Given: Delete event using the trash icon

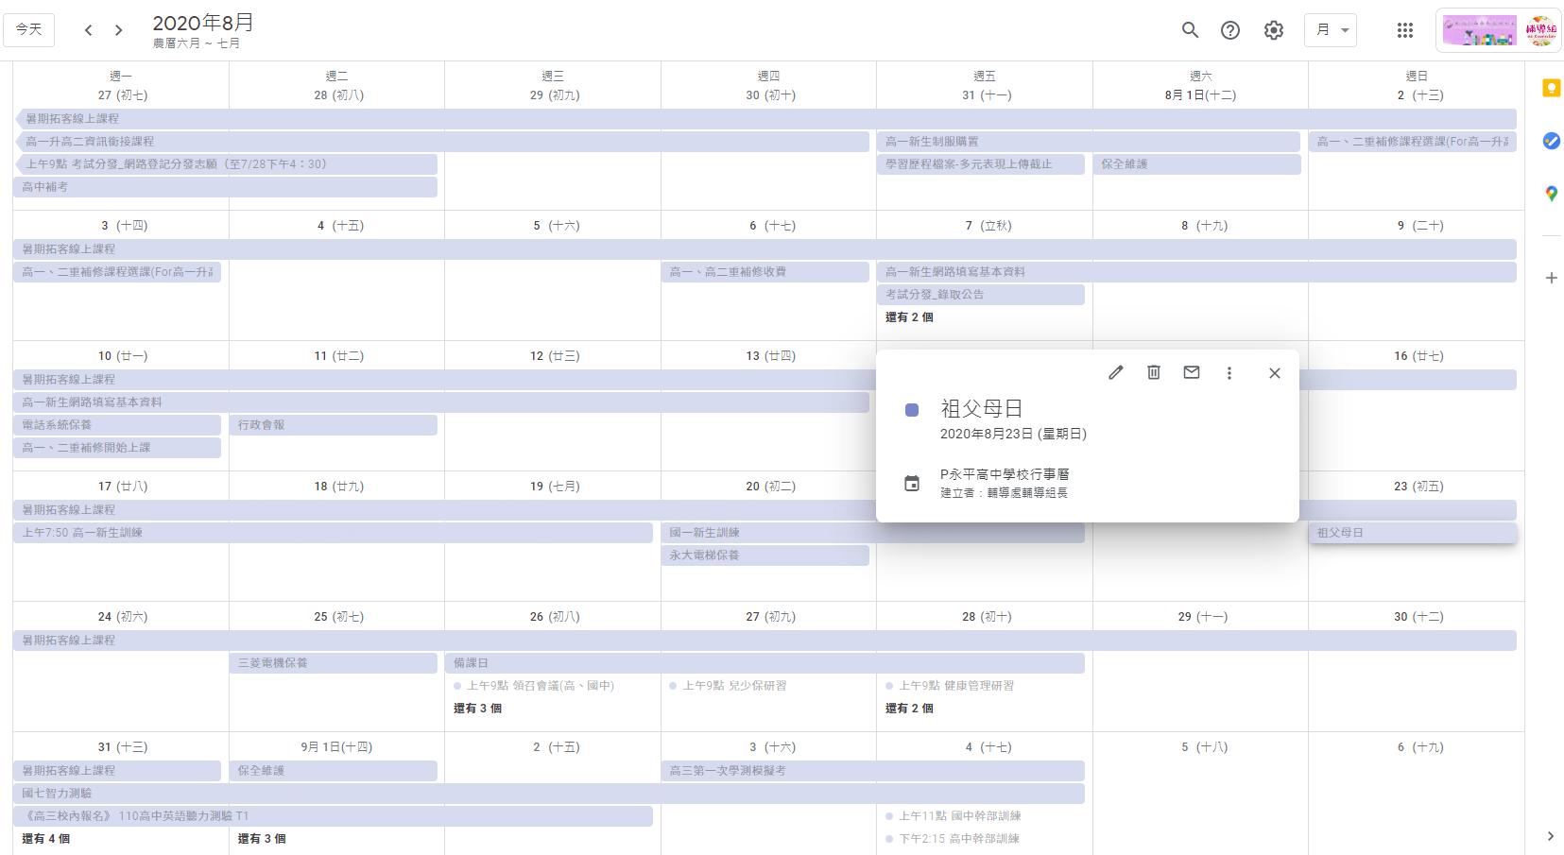Looking at the screenshot, I should [1154, 372].
